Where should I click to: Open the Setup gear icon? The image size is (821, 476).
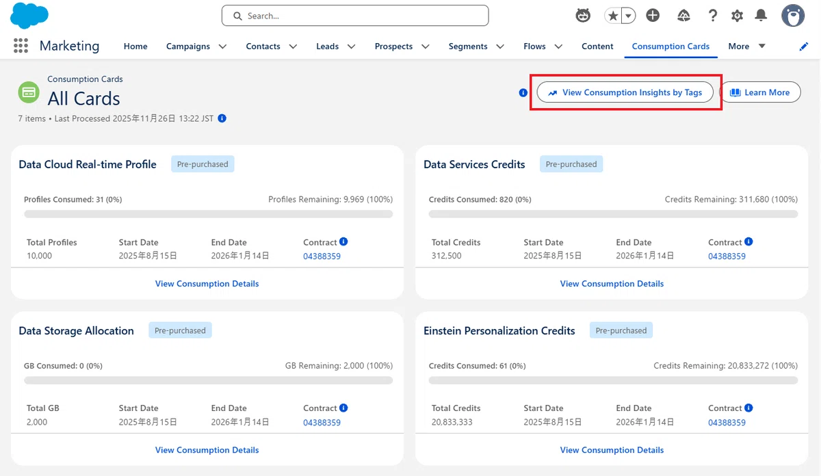(x=737, y=15)
